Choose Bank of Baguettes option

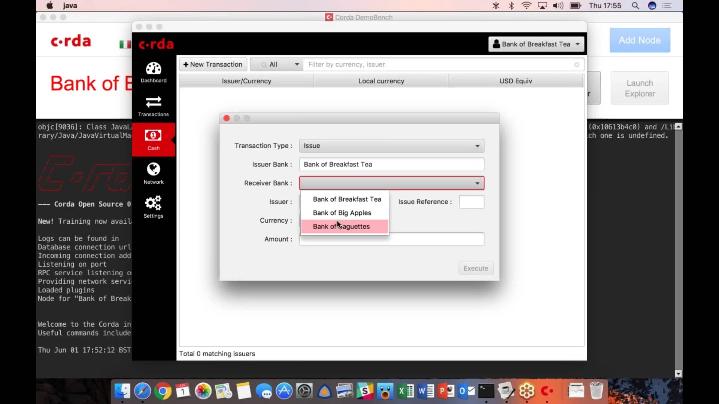[x=345, y=227]
